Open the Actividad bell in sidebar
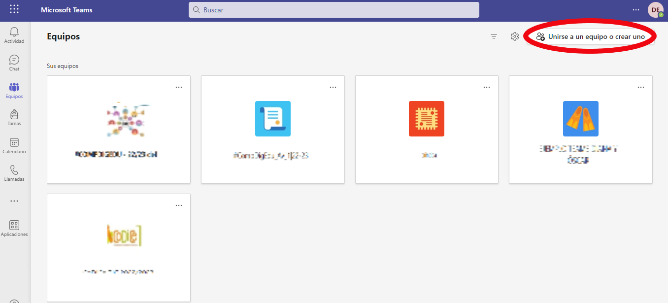 pyautogui.click(x=14, y=35)
